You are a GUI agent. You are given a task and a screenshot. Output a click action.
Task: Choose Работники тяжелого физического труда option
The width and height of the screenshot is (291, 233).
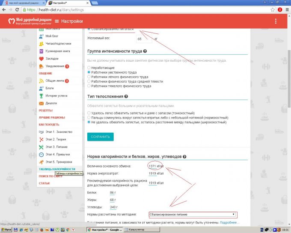(89, 86)
